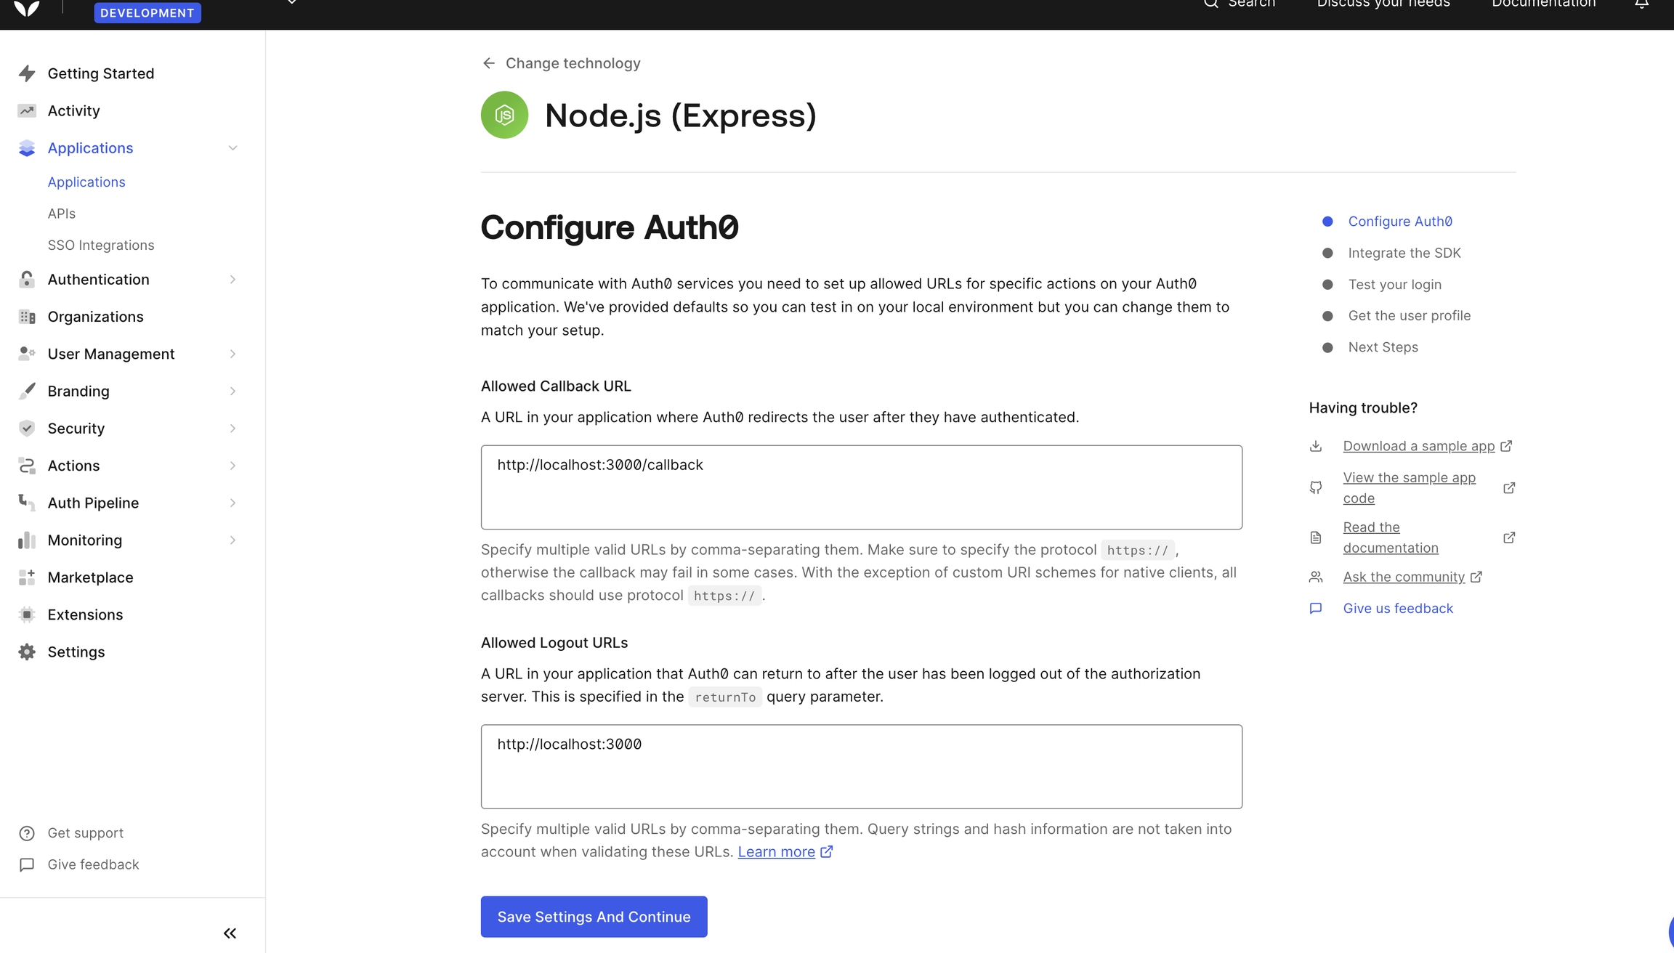Image resolution: width=1674 pixels, height=953 pixels.
Task: Click the back arrow beside Change technology
Action: 489,63
